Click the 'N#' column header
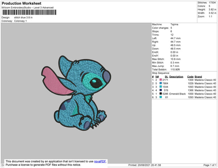218x168 pixels. [157, 77]
